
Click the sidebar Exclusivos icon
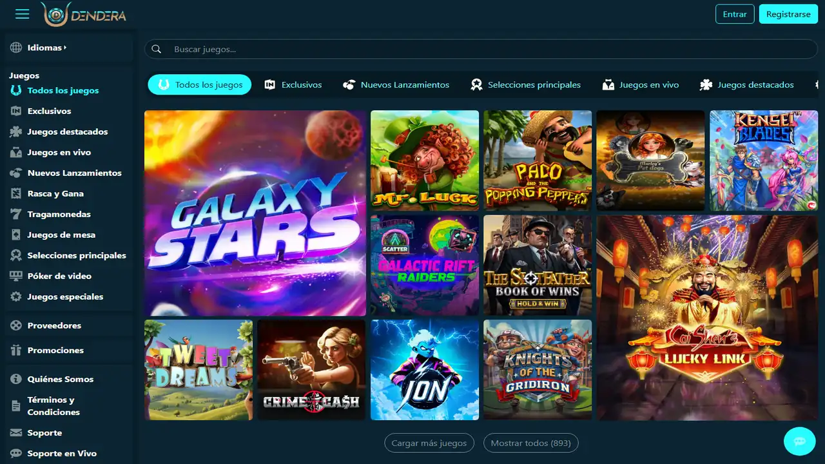(16, 111)
